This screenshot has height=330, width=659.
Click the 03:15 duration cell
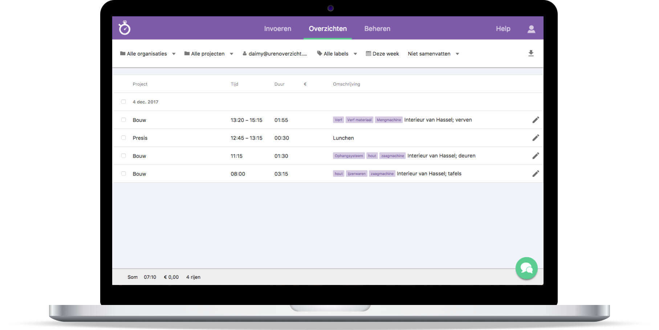281,174
